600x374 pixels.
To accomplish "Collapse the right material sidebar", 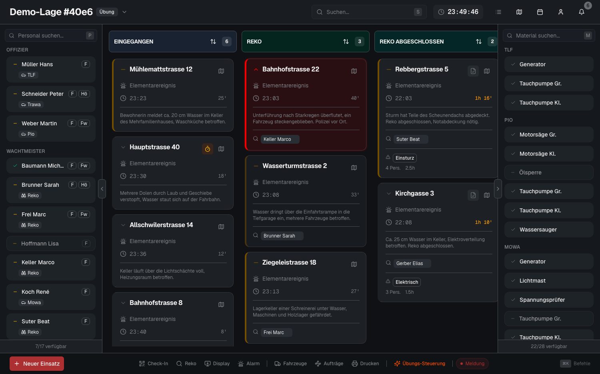I will click(498, 189).
